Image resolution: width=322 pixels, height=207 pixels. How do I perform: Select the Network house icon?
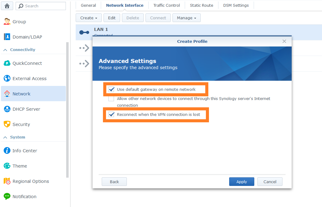click(x=7, y=94)
